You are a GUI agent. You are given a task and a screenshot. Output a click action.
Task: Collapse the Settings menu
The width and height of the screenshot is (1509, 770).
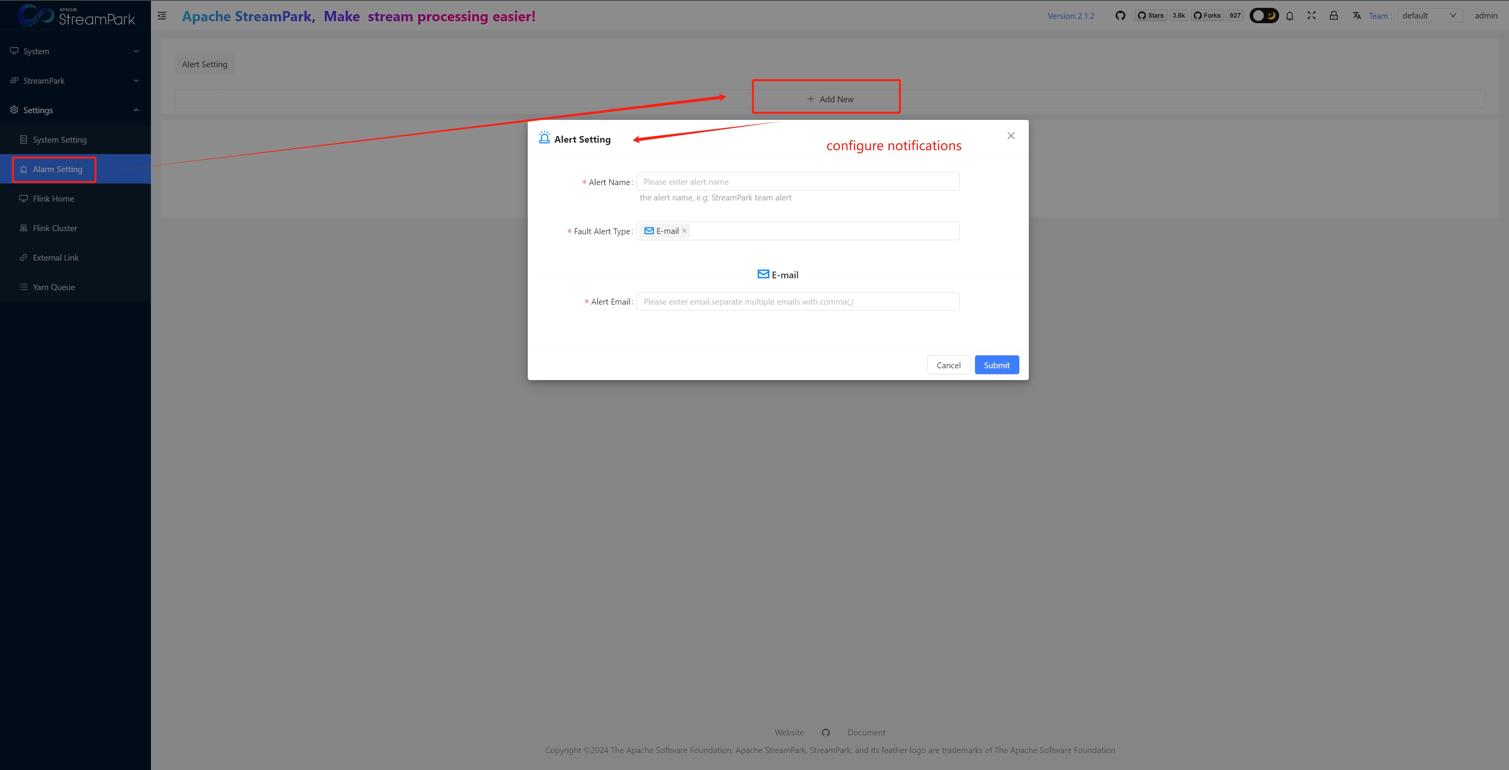coord(75,110)
